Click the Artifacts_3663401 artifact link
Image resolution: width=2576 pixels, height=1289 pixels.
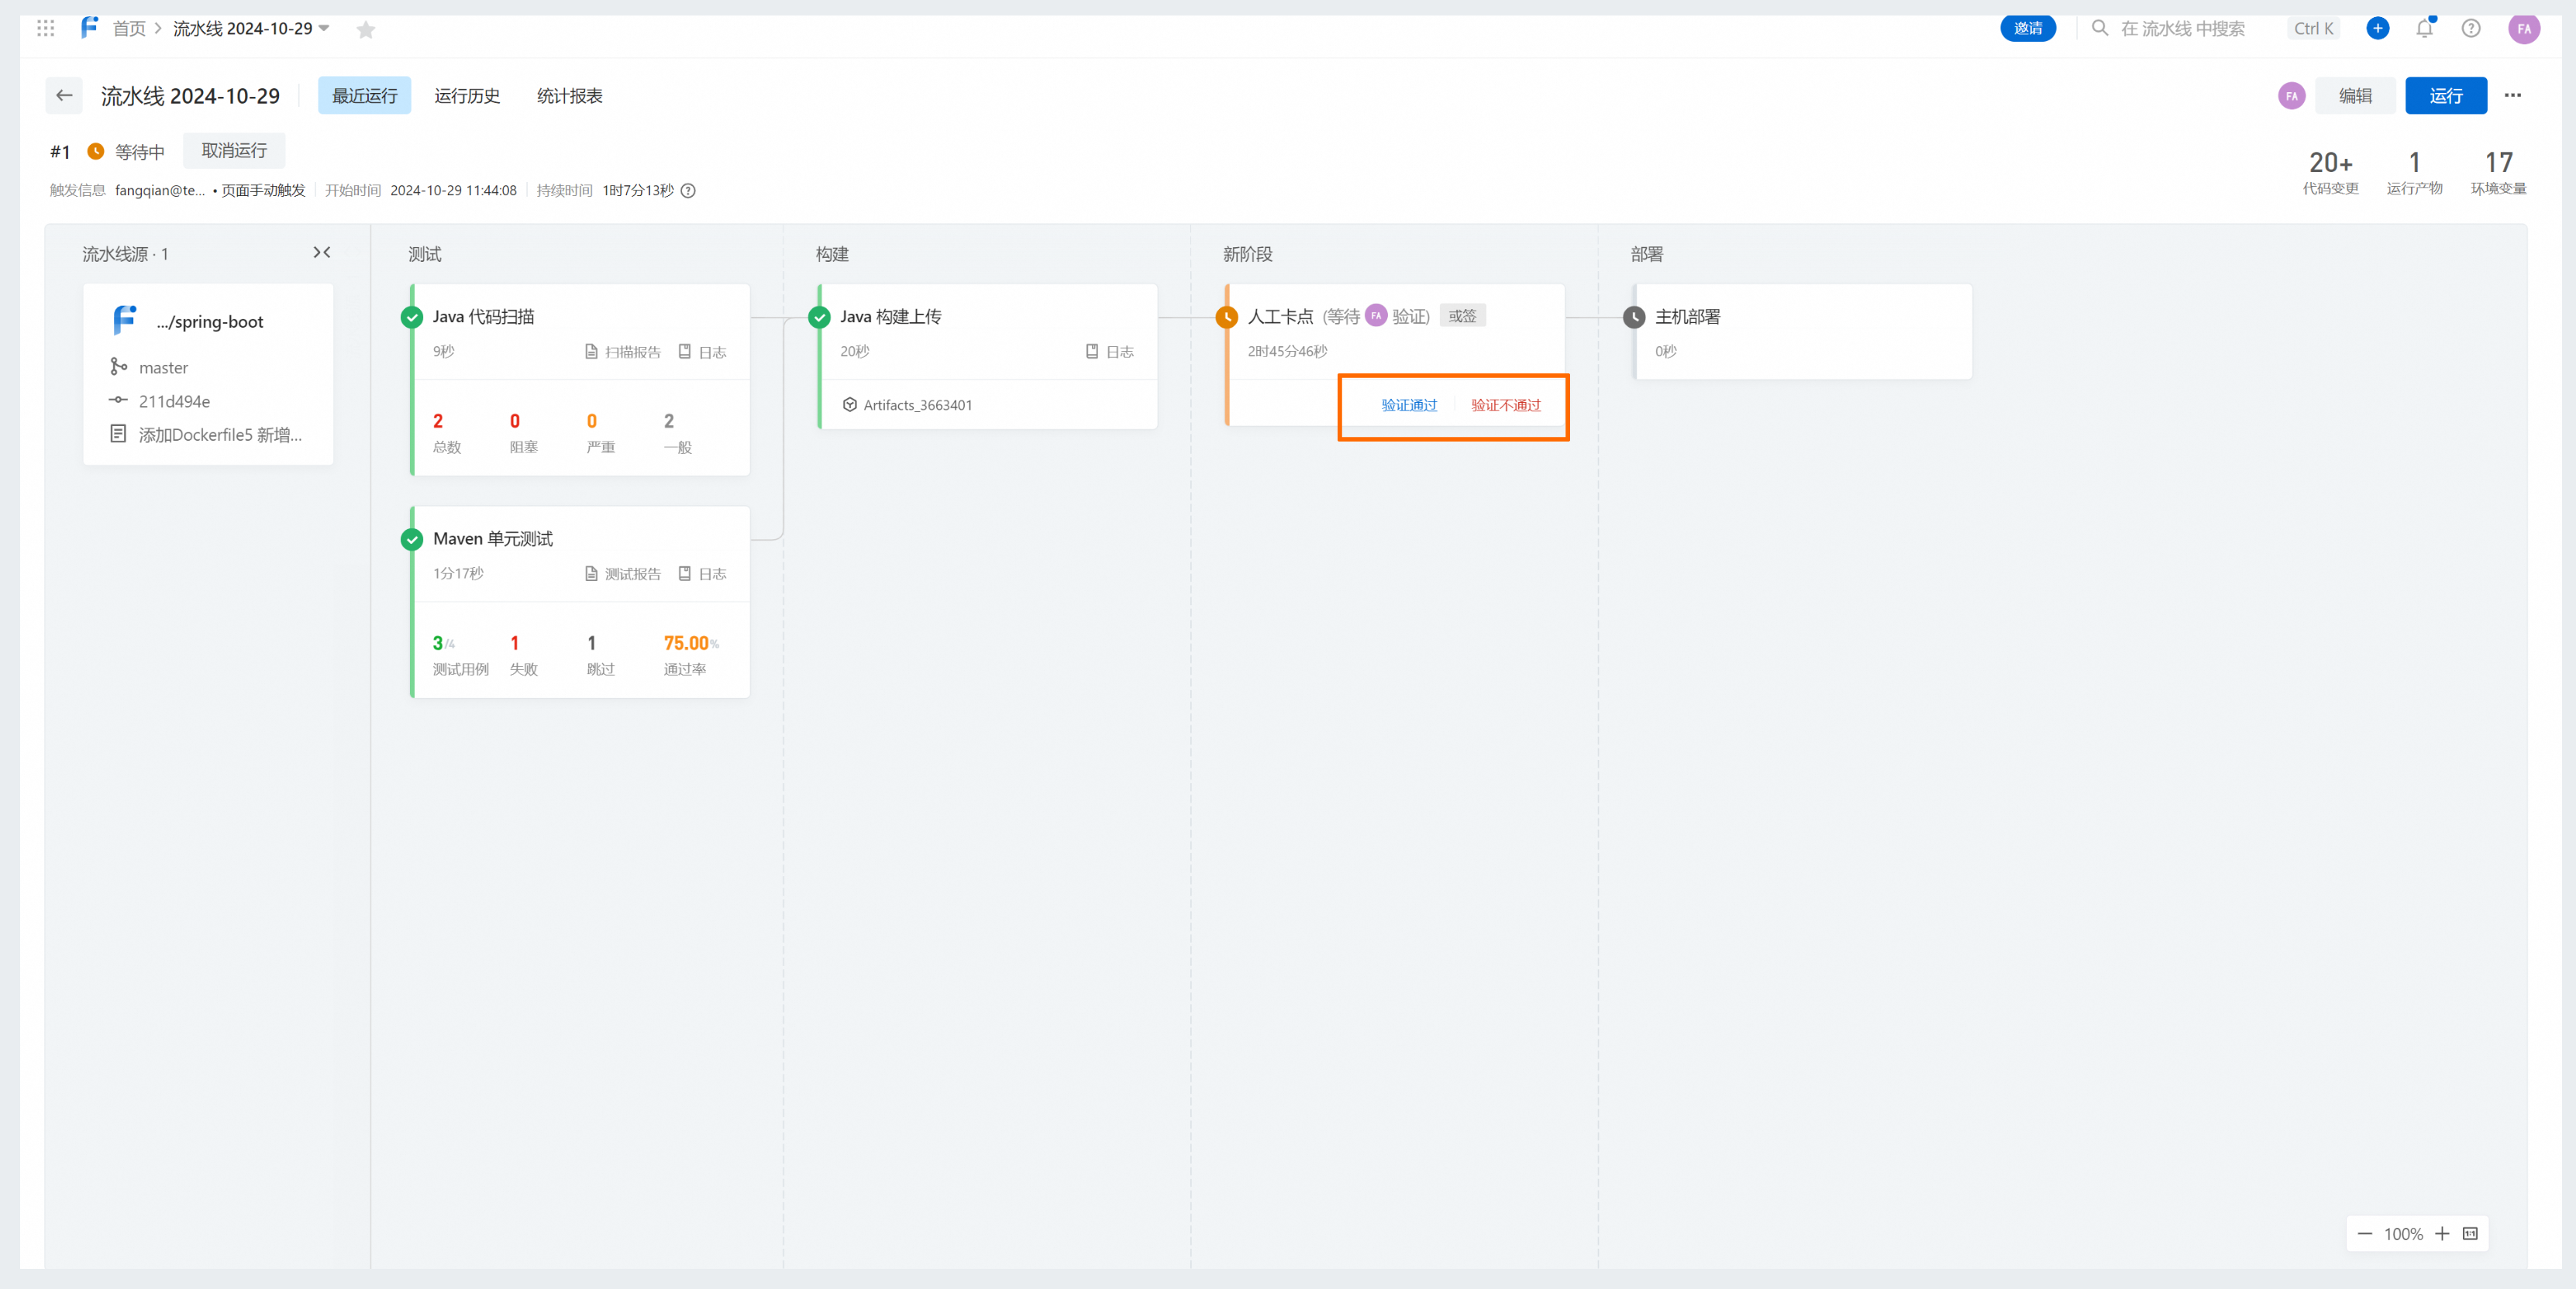919,406
